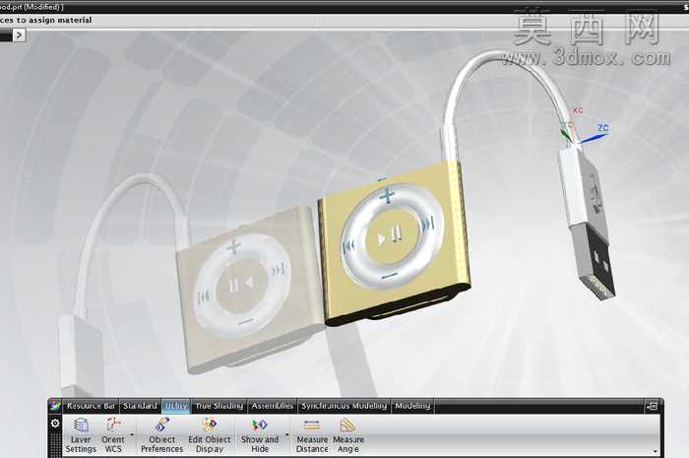Viewport: 689px width, 458px height.
Task: Activate Measure Angle tool
Action: click(x=348, y=434)
